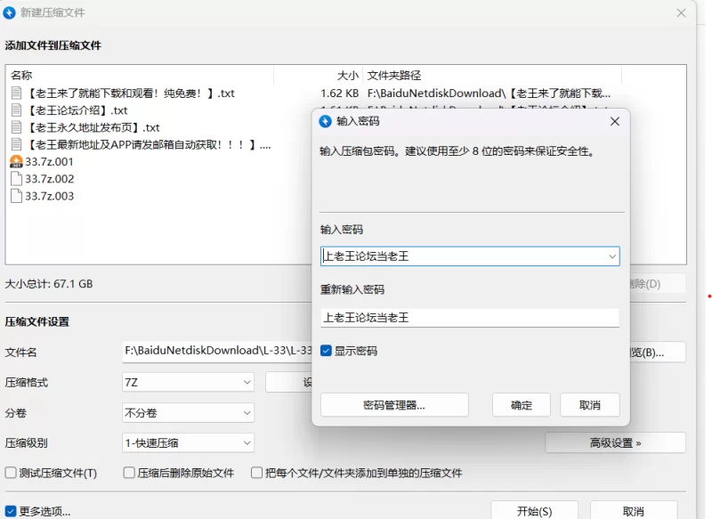
Task: Click the 确定 button in password dialog
Action: pyautogui.click(x=522, y=405)
